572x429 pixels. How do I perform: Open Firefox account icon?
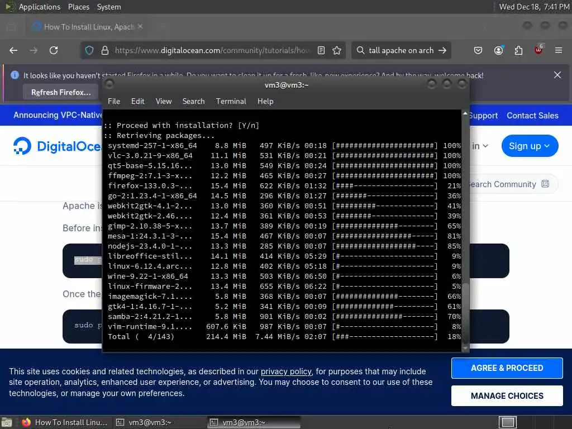pyautogui.click(x=498, y=50)
